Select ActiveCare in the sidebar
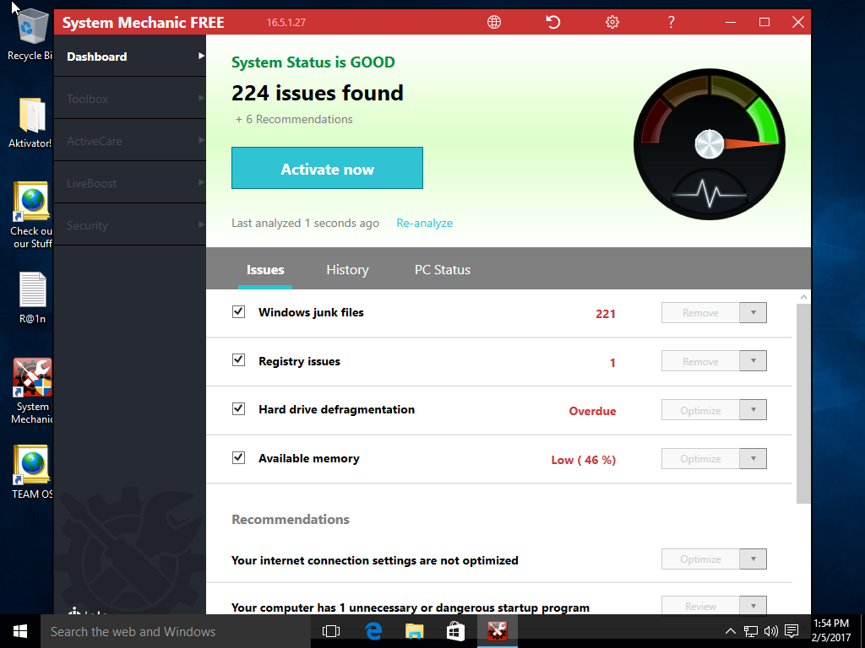The image size is (865, 648). 130,141
